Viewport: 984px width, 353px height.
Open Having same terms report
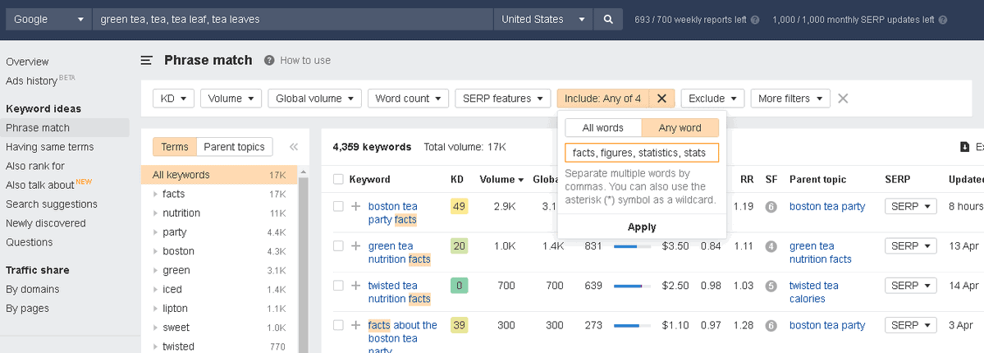49,147
